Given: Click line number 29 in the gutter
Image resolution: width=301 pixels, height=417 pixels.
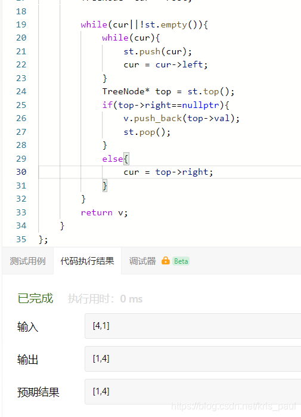Looking at the screenshot, I should coord(21,159).
